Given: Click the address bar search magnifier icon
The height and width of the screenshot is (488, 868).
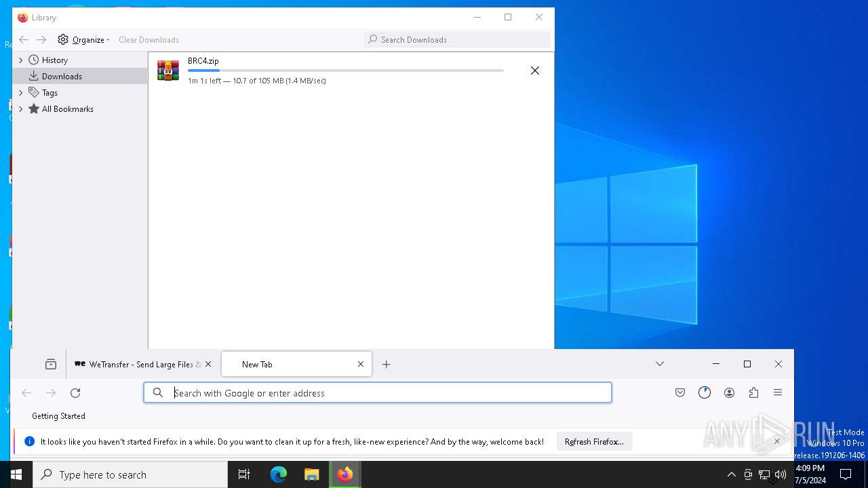Looking at the screenshot, I should coord(158,392).
